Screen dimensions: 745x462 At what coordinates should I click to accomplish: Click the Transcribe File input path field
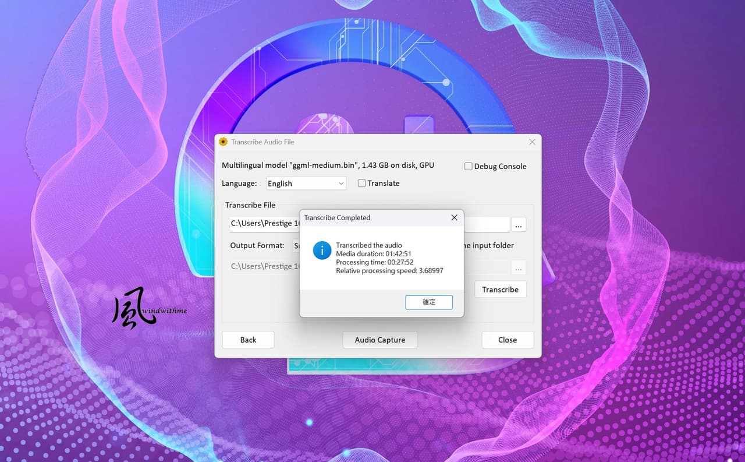click(265, 224)
